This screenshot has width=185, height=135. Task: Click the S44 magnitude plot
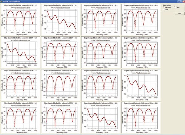[142, 118]
